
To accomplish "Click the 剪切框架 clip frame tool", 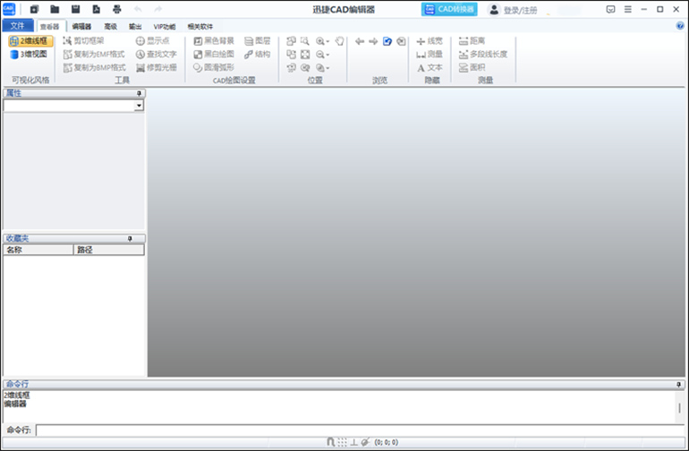I will (83, 41).
